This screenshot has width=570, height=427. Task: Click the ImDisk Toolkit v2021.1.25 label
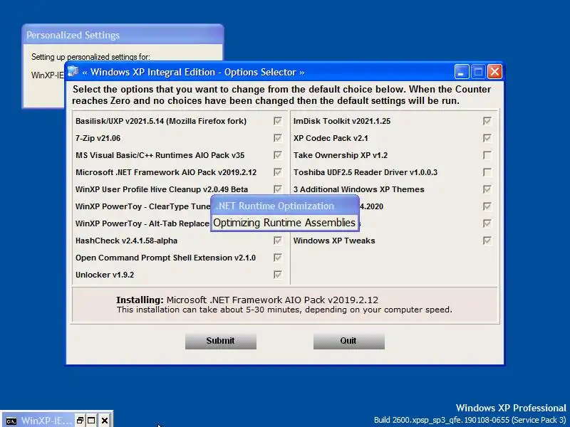(342, 121)
